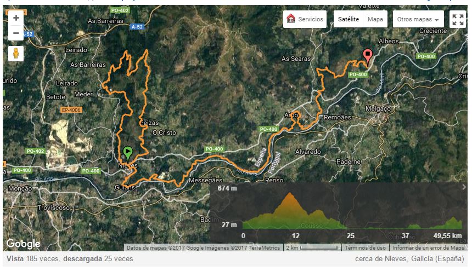This screenshot has width=472, height=271.
Task: Open Términos de uso link
Action: (365, 248)
